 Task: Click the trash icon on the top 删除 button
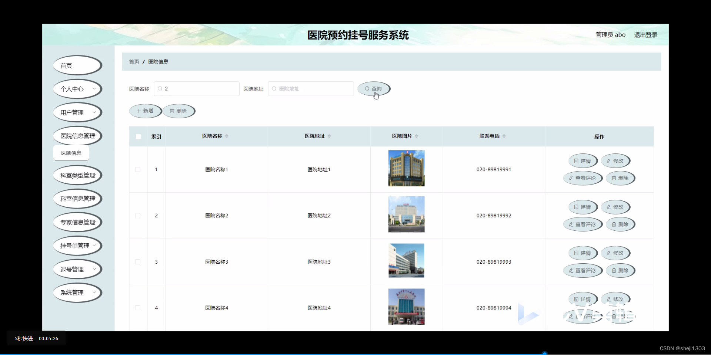pyautogui.click(x=173, y=111)
